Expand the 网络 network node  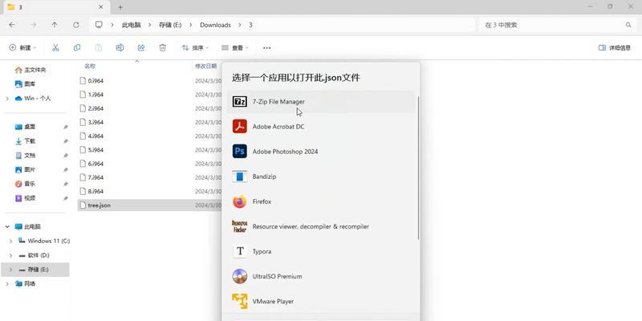point(7,284)
